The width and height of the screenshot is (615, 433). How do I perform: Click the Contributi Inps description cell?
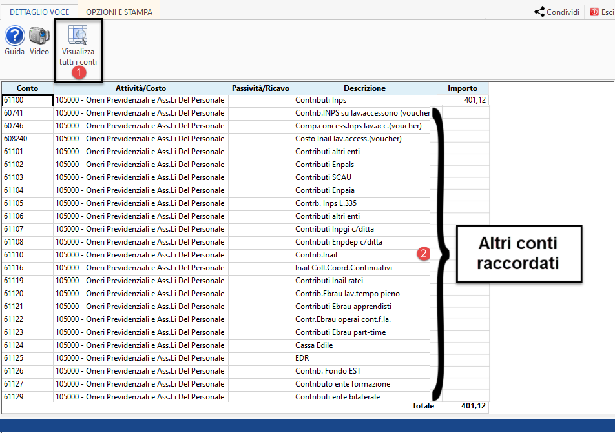pyautogui.click(x=365, y=100)
